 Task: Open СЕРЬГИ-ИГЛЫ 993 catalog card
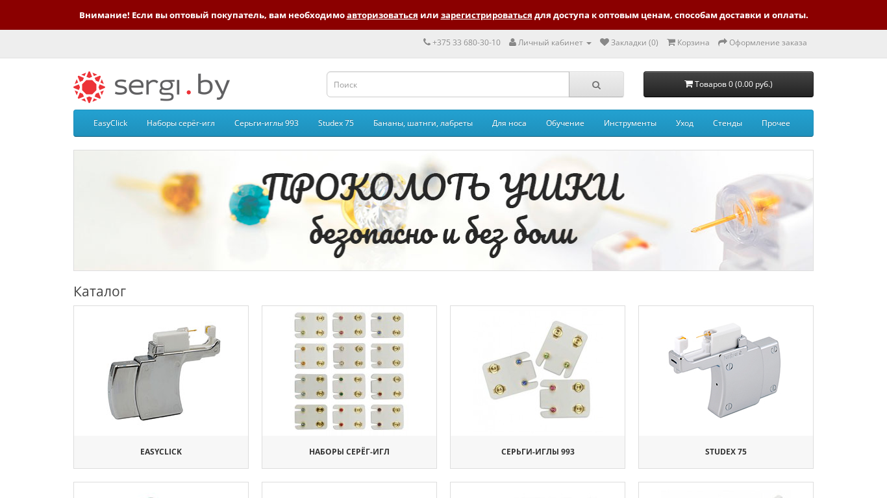(538, 387)
